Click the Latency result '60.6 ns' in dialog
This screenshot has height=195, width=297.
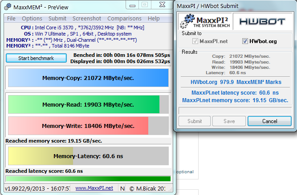[x=237, y=73]
